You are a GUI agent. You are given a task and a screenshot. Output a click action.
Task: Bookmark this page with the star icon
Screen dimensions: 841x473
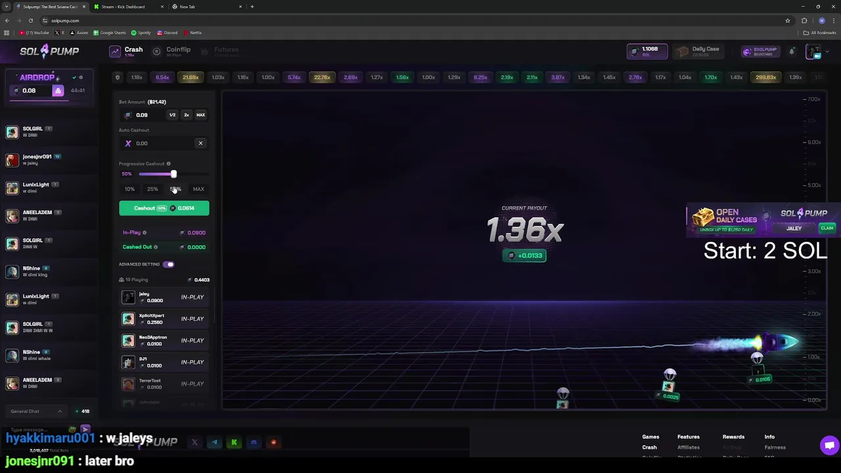tap(787, 20)
